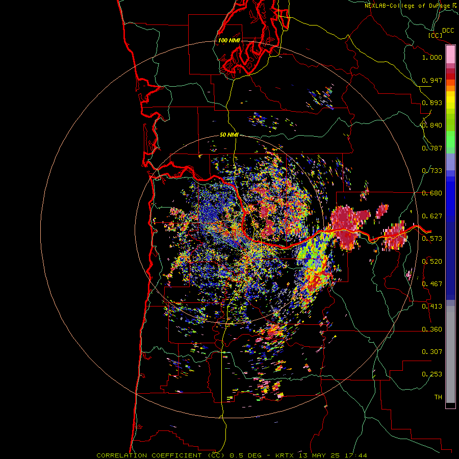Select the 0.467 scale value
The image size is (459, 459).
pos(432,284)
